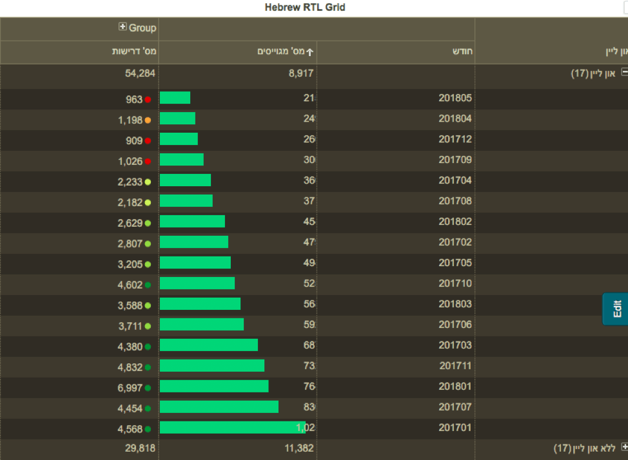Click the red dot next to 1,026
628x460 pixels.
148,161
